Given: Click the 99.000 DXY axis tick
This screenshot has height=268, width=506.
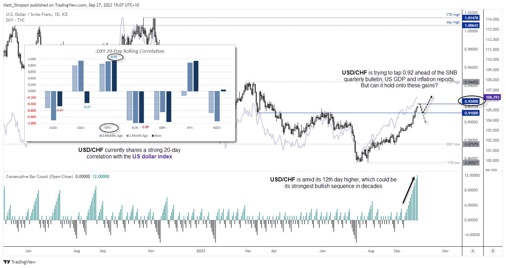Looking at the screenshot, I should (492, 170).
